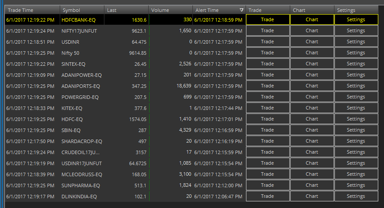Sort by Symbol column header
Viewport: 384px width, 208px height.
[x=82, y=10]
